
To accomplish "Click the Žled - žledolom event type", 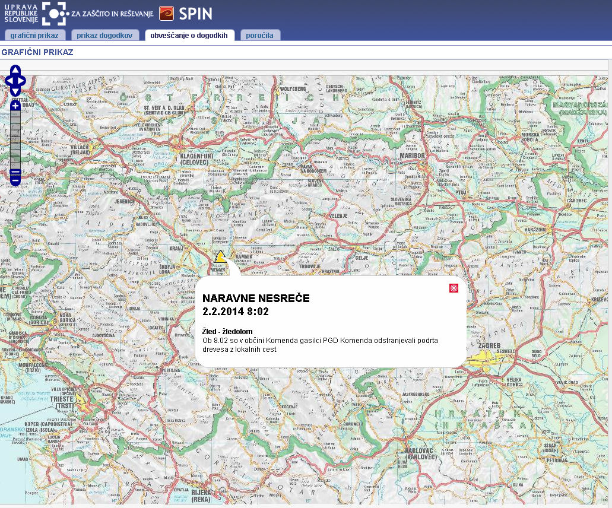I will click(227, 331).
